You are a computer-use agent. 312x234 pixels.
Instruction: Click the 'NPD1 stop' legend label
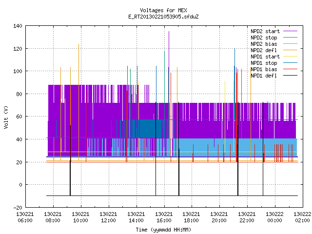click(x=264, y=63)
